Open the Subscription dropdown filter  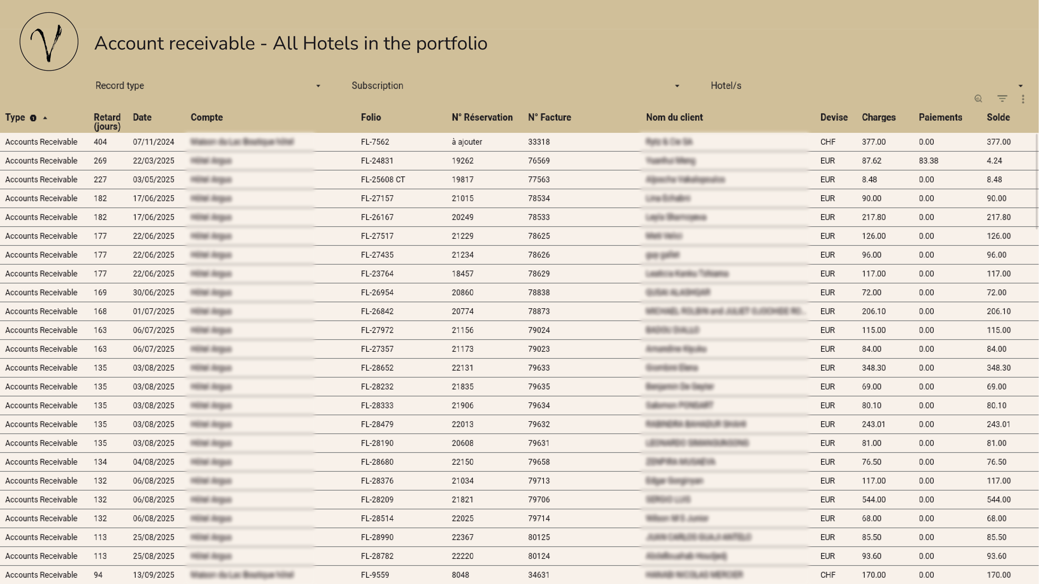pos(515,85)
